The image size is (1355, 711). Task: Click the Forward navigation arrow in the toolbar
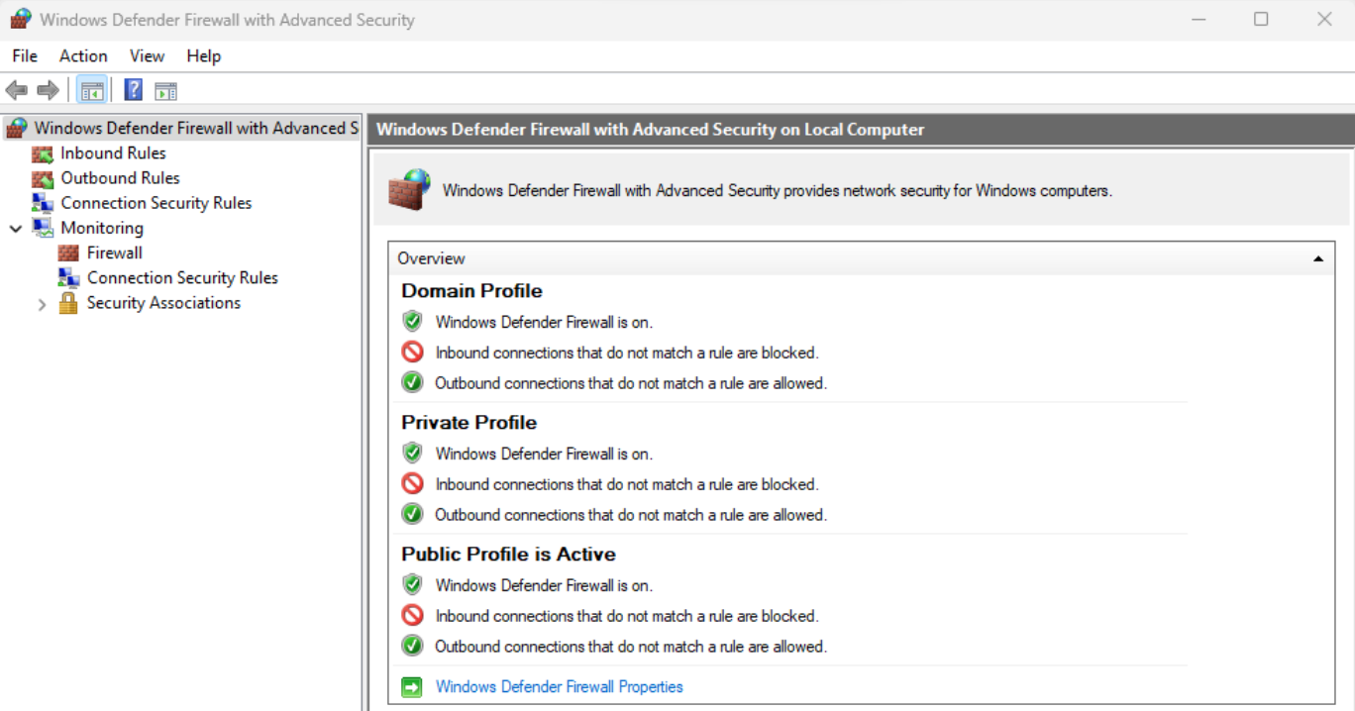46,89
